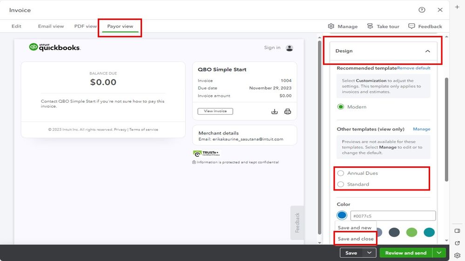
Task: Click the Remove default link
Action: coord(414,68)
